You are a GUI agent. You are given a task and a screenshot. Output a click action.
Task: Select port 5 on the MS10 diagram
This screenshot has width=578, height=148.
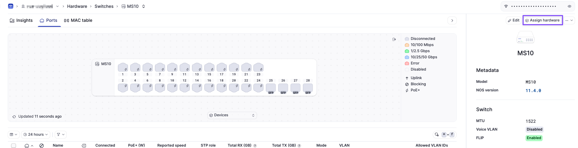[148, 68]
